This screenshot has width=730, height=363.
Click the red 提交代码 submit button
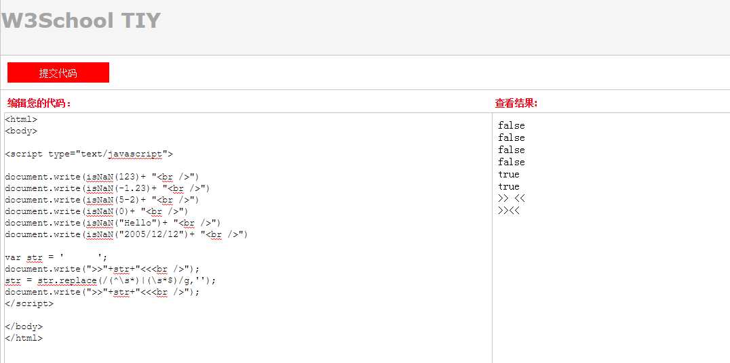(58, 72)
